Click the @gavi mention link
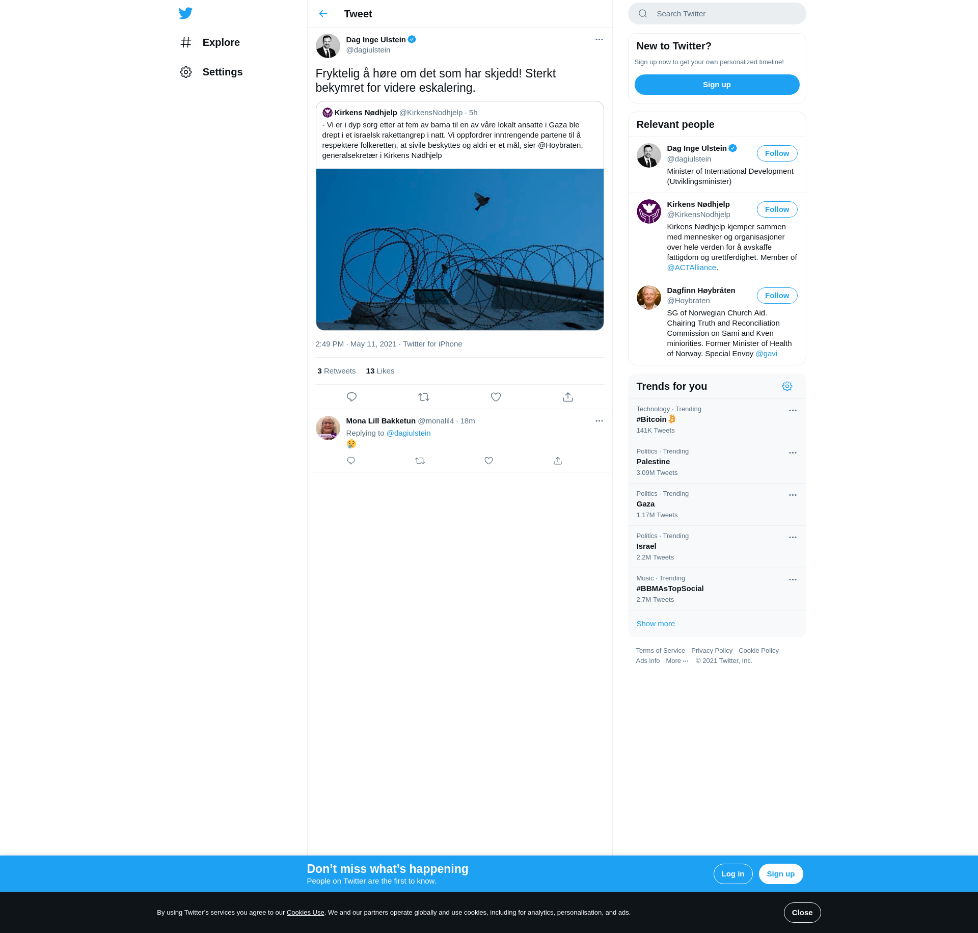 tap(766, 354)
